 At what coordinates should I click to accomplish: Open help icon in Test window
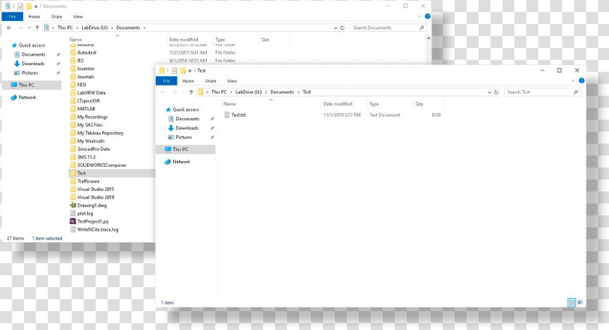coord(581,81)
